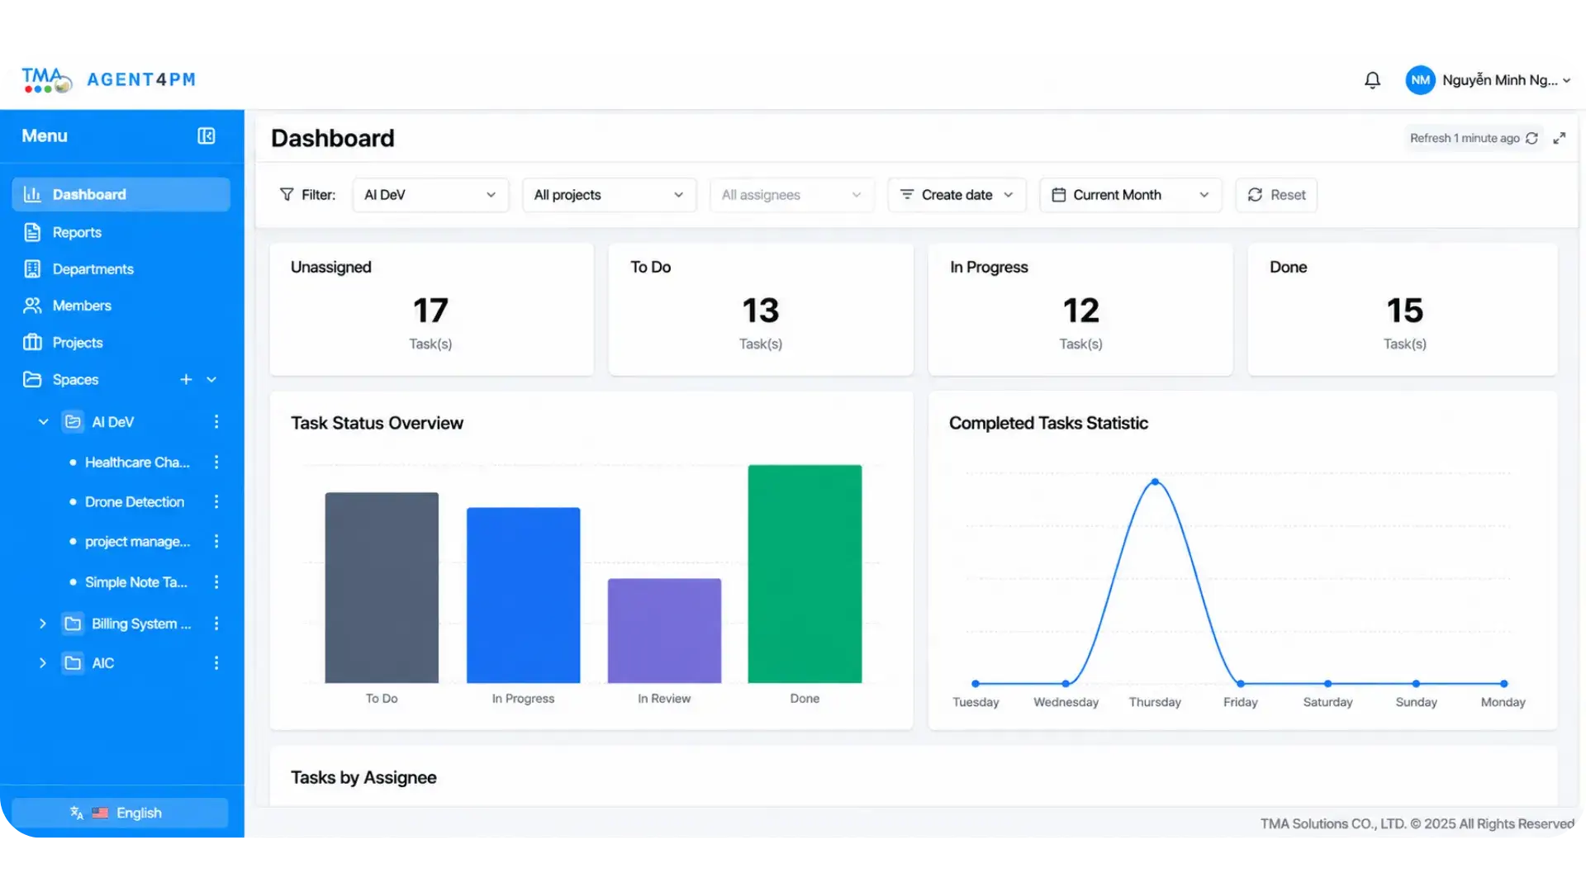Collapse the AI DeV space tree
Screen dimensions: 1586x892
click(x=43, y=422)
